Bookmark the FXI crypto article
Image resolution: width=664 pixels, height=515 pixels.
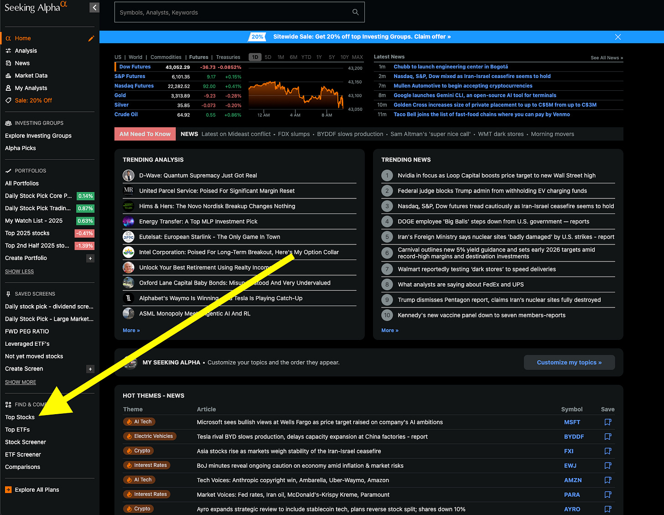[x=607, y=451]
